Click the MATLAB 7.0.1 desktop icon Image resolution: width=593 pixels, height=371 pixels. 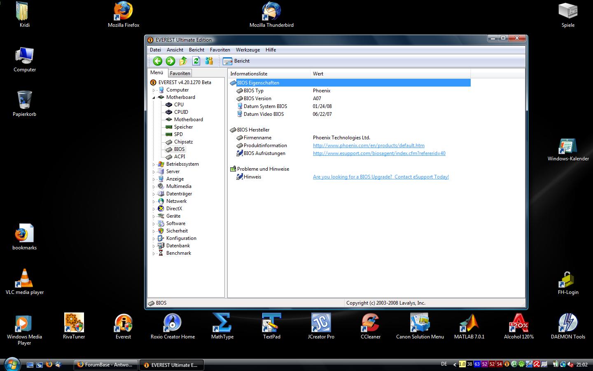tap(469, 326)
